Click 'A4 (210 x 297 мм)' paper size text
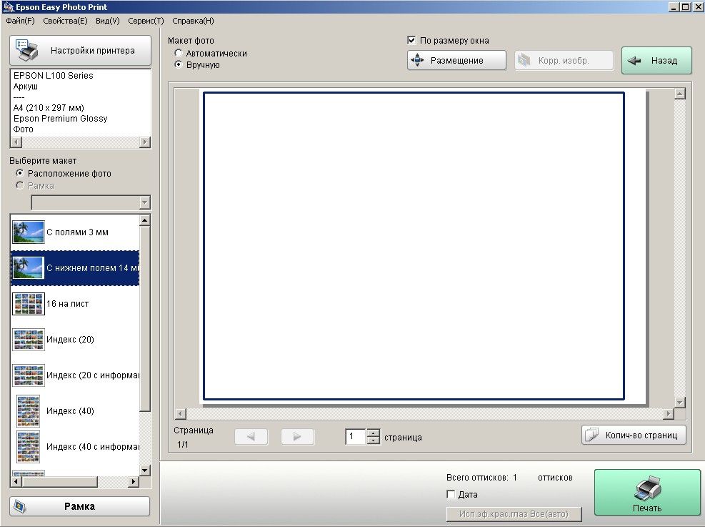Screen dimensions: 705x527 click(49, 107)
